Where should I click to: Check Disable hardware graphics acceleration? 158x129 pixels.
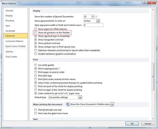35,54
